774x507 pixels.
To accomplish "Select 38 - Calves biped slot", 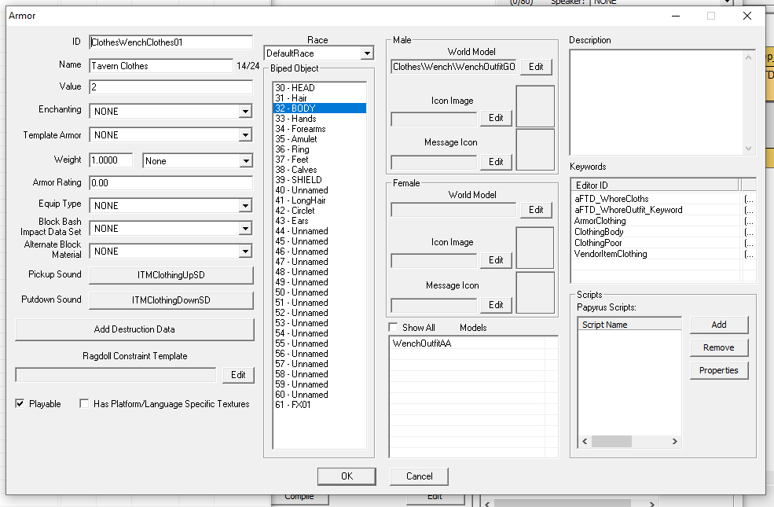I will 319,170.
